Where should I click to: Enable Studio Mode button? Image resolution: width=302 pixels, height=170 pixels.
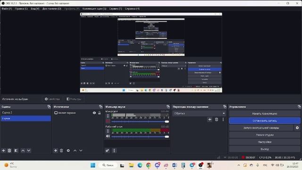click(x=265, y=135)
